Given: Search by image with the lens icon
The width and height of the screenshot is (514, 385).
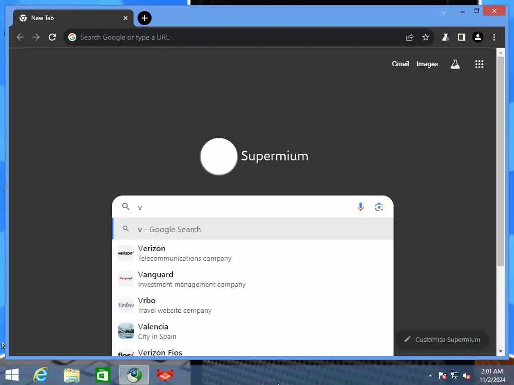Looking at the screenshot, I should point(379,207).
